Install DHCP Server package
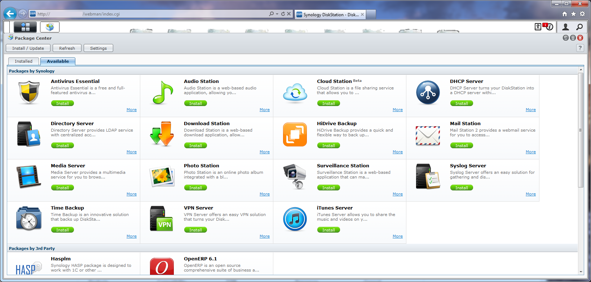This screenshot has width=591, height=282. 462,103
